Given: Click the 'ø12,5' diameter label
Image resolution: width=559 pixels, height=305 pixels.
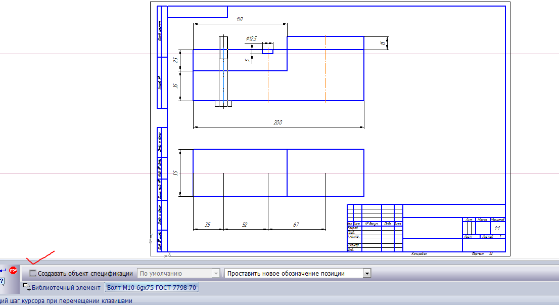Looking at the screenshot, I should point(251,38).
